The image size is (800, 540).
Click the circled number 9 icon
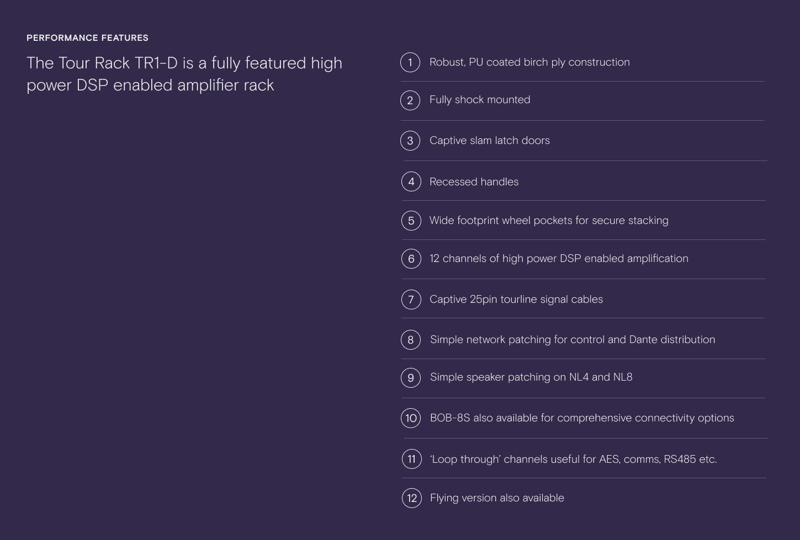tap(411, 378)
